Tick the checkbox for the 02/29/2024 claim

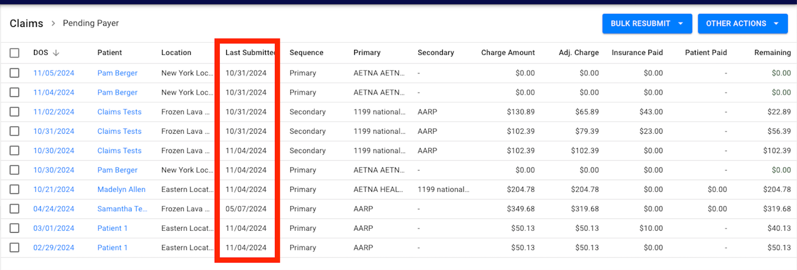tap(14, 248)
